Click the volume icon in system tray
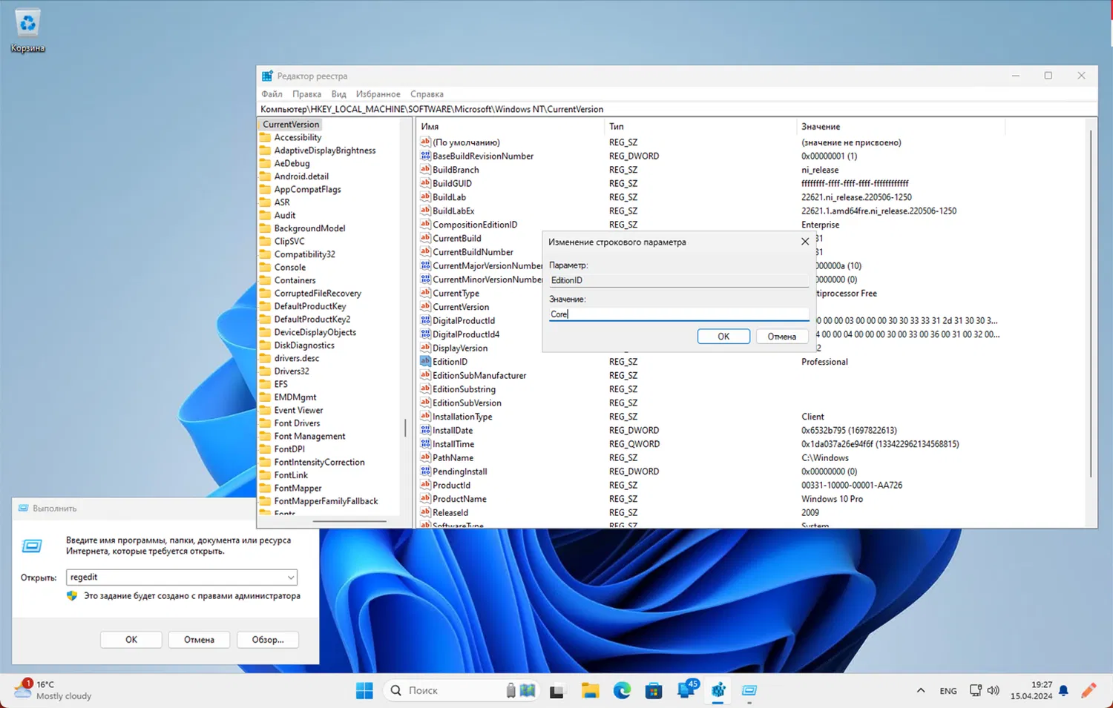The image size is (1113, 708). pyautogui.click(x=993, y=690)
